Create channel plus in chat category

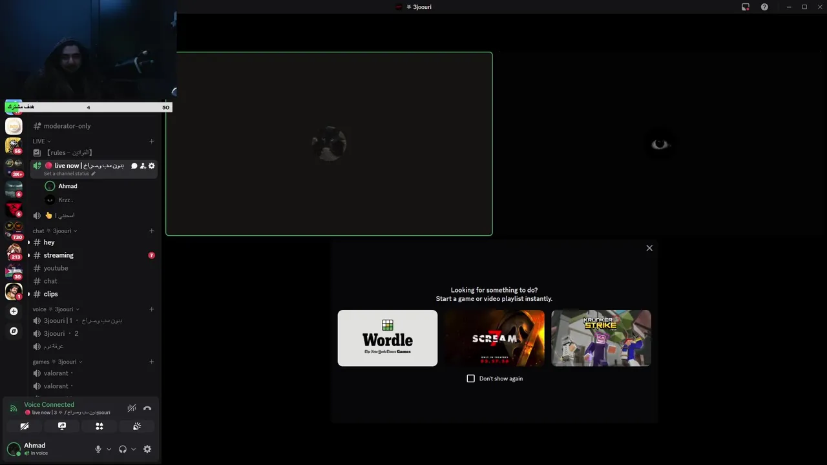click(x=152, y=231)
